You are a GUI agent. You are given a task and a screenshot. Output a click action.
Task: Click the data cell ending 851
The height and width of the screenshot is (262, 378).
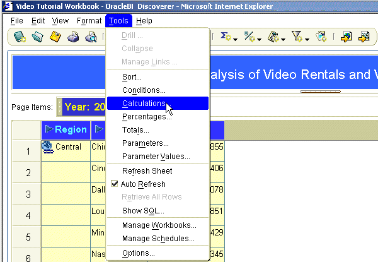coord(217,215)
